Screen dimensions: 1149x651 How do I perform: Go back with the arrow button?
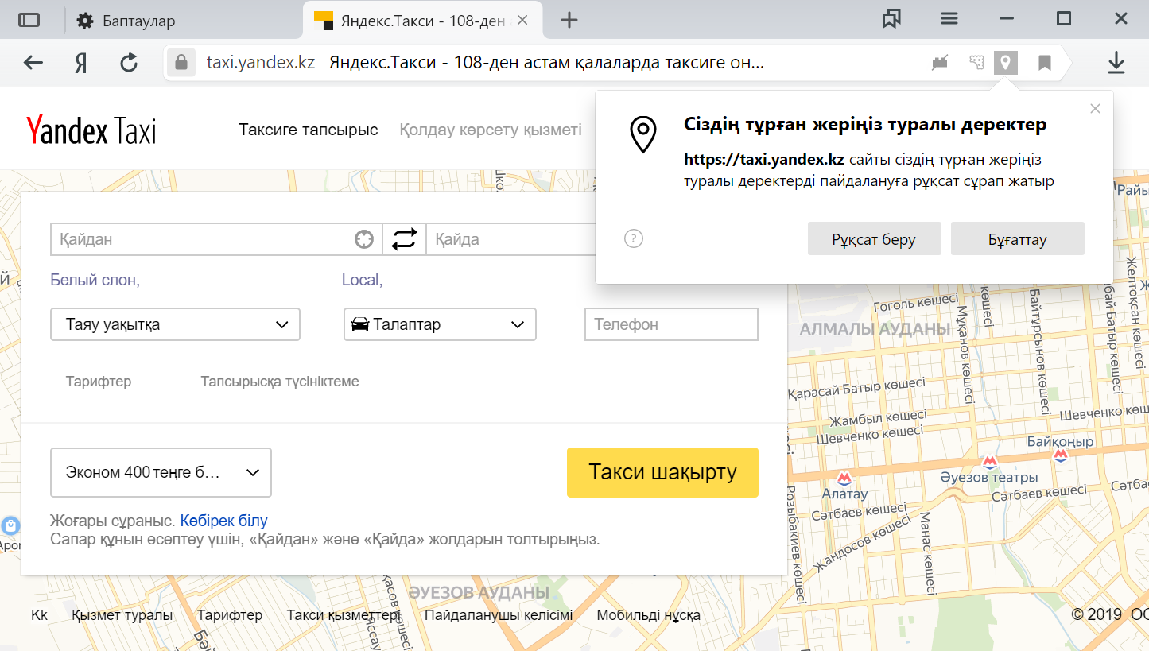(33, 63)
